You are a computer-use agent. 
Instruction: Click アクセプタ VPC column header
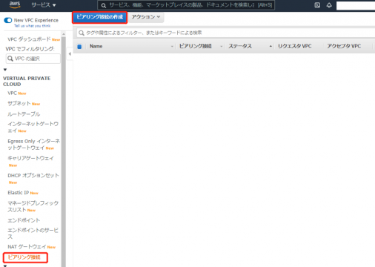[344, 46]
